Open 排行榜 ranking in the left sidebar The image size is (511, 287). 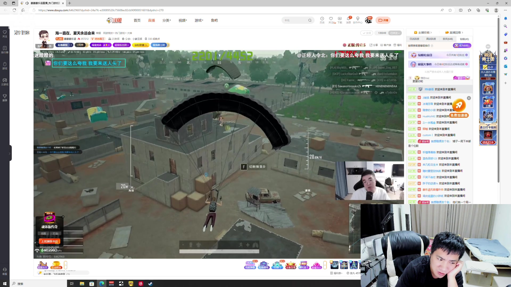point(5,50)
